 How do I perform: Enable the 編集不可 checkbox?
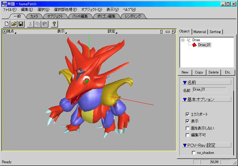tap(187, 135)
